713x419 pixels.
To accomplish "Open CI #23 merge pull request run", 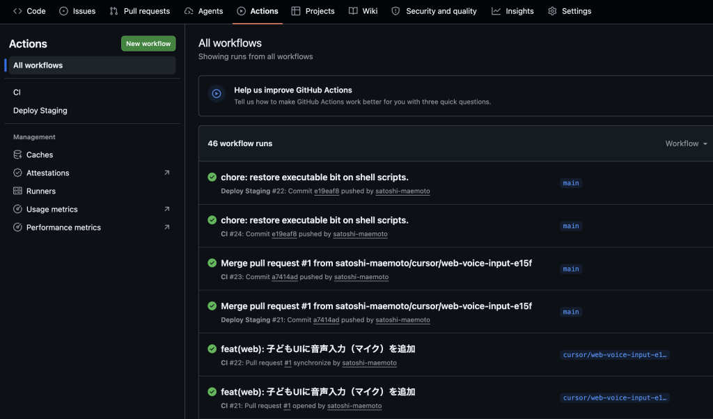I will click(x=376, y=263).
